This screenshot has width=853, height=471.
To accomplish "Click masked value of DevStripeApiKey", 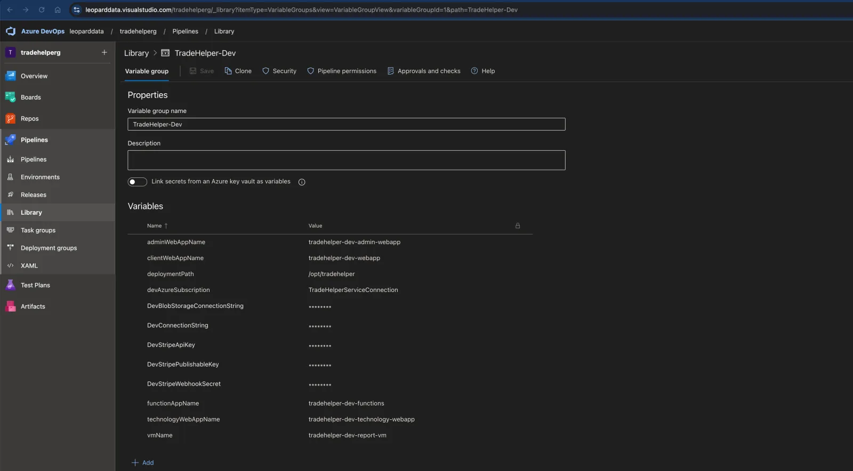I will (x=320, y=346).
